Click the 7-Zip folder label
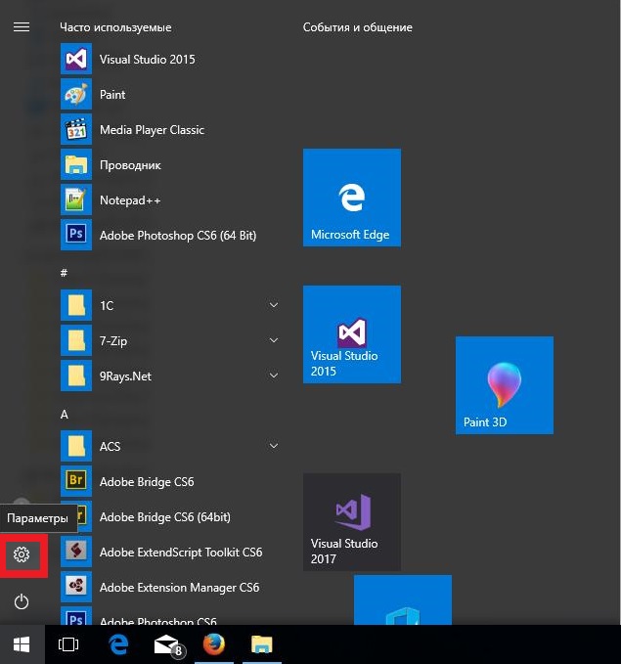 (x=113, y=341)
